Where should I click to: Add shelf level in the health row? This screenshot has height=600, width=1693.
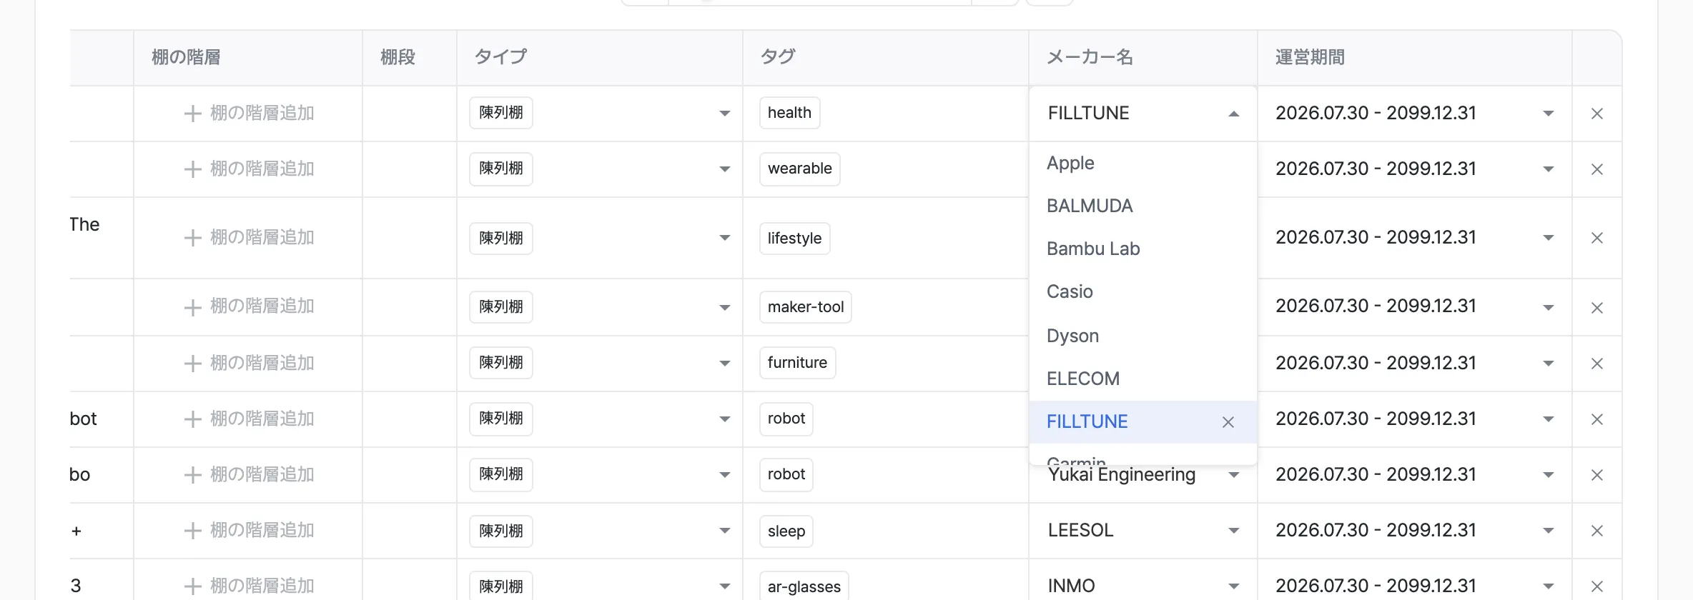point(249,113)
